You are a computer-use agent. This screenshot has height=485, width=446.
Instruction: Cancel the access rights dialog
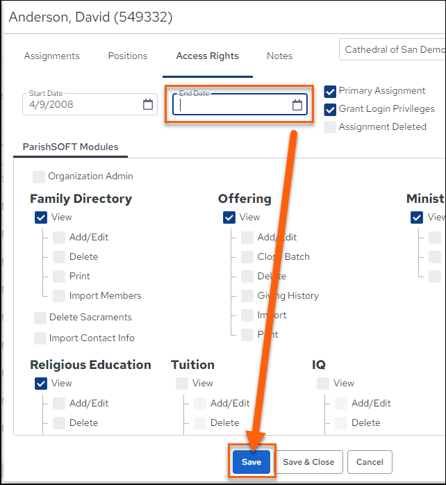370,462
